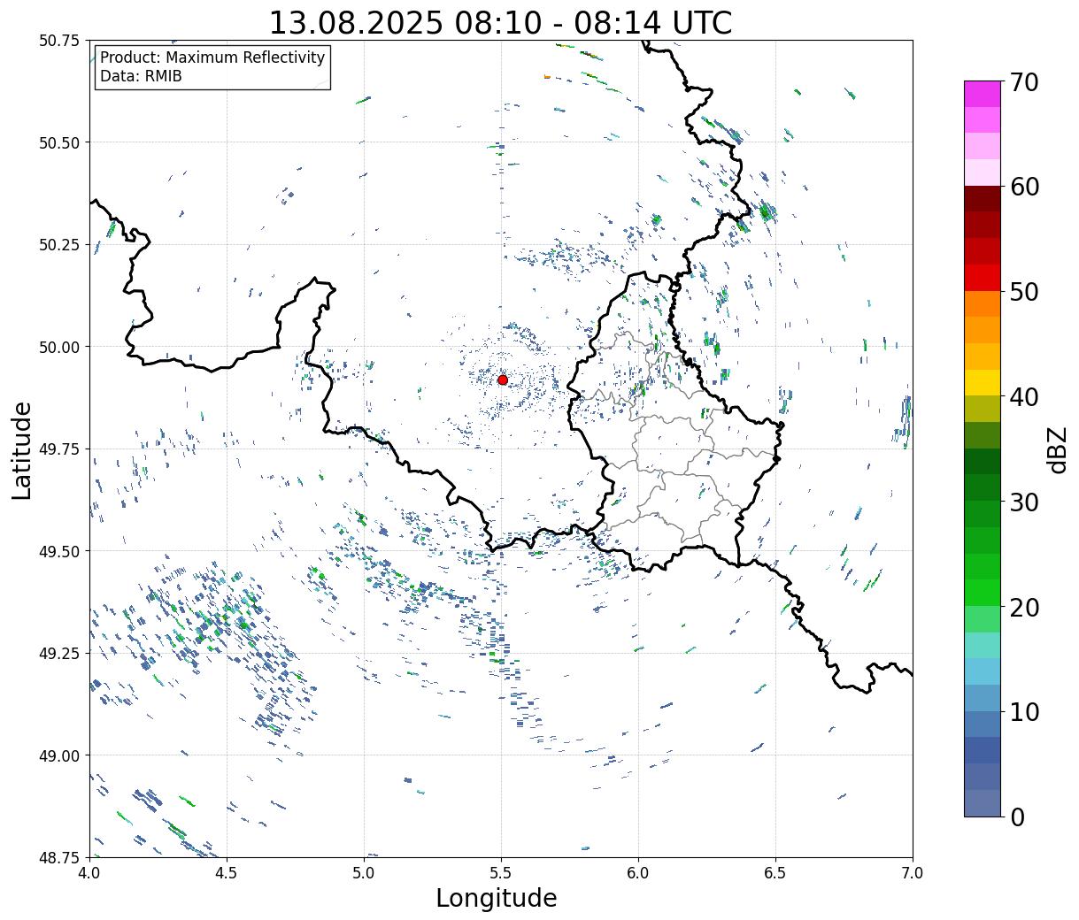Image resolution: width=1079 pixels, height=920 pixels.
Task: Click the yellow colorbar swatch above 40
Action: coord(983,382)
